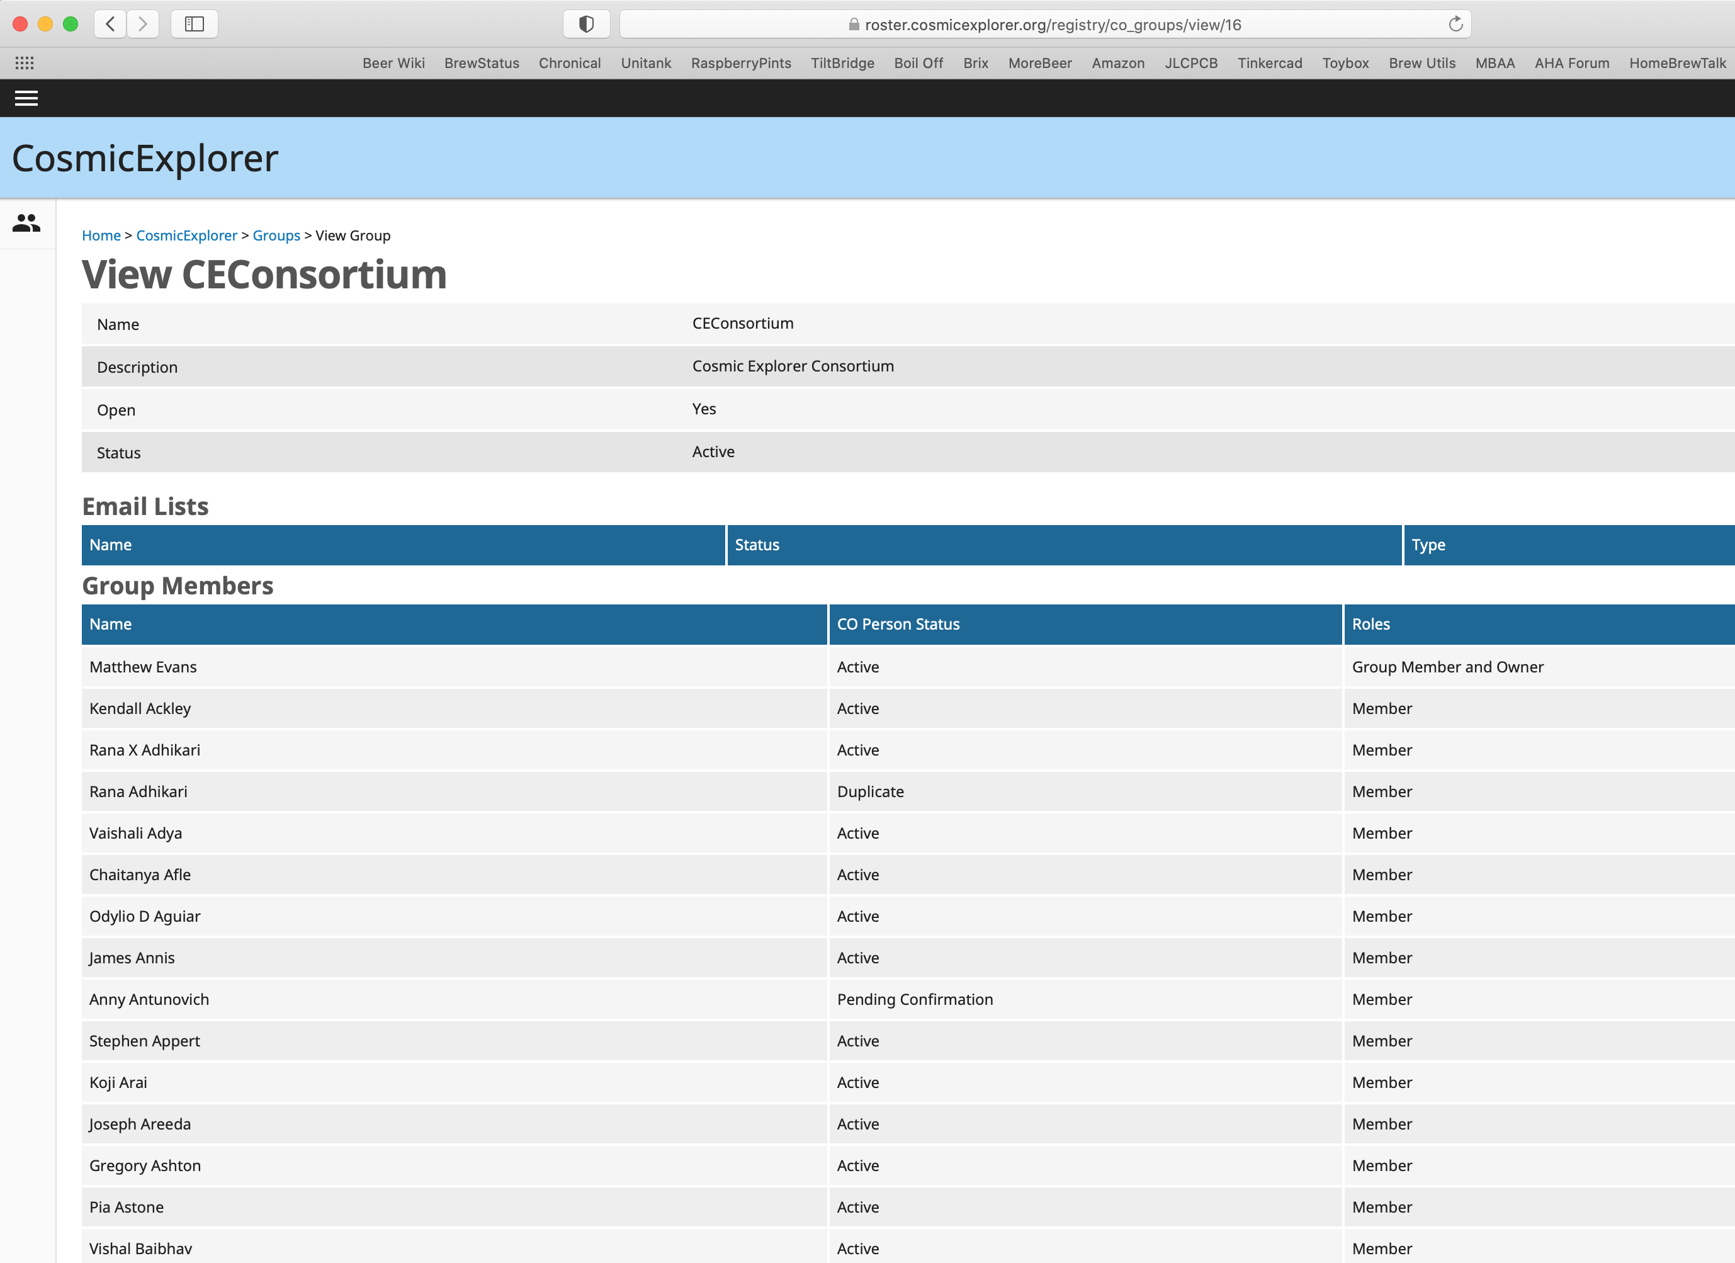
Task: Go forward with the browser forward arrow
Action: [143, 24]
